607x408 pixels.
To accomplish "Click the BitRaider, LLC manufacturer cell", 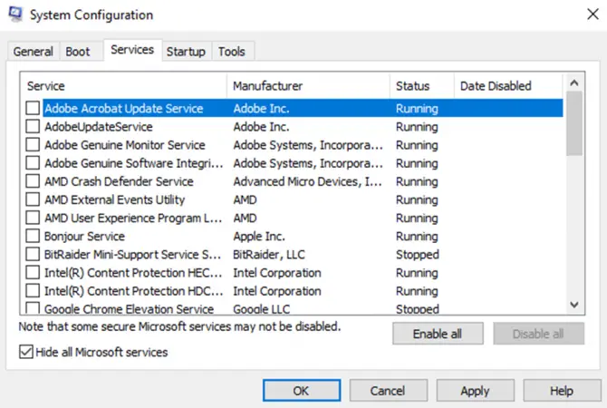I will pyautogui.click(x=269, y=254).
